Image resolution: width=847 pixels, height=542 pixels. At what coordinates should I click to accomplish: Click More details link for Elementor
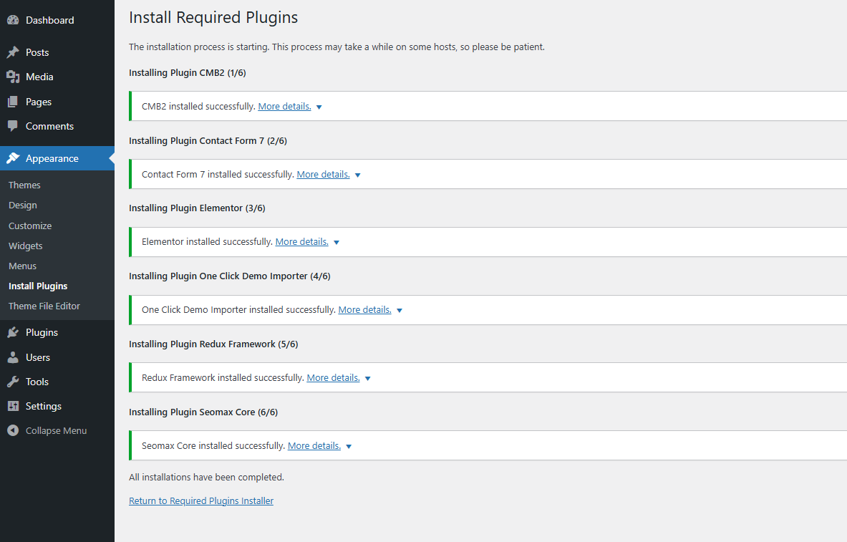tap(302, 241)
